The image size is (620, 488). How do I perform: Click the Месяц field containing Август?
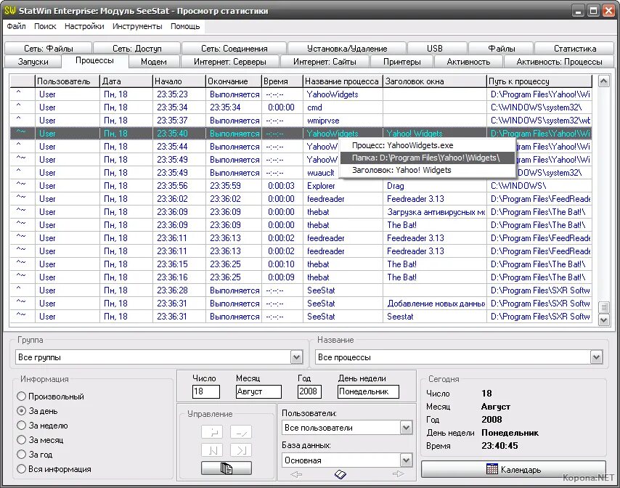(x=258, y=391)
